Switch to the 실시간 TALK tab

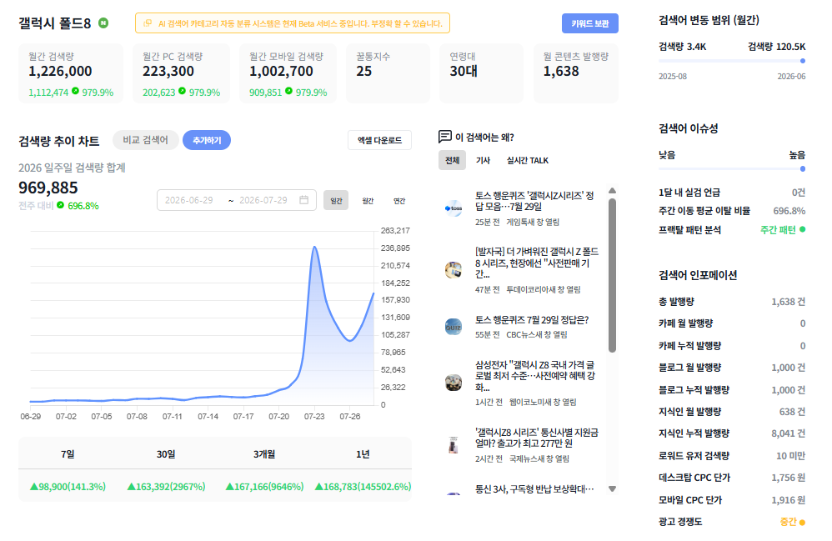click(528, 160)
